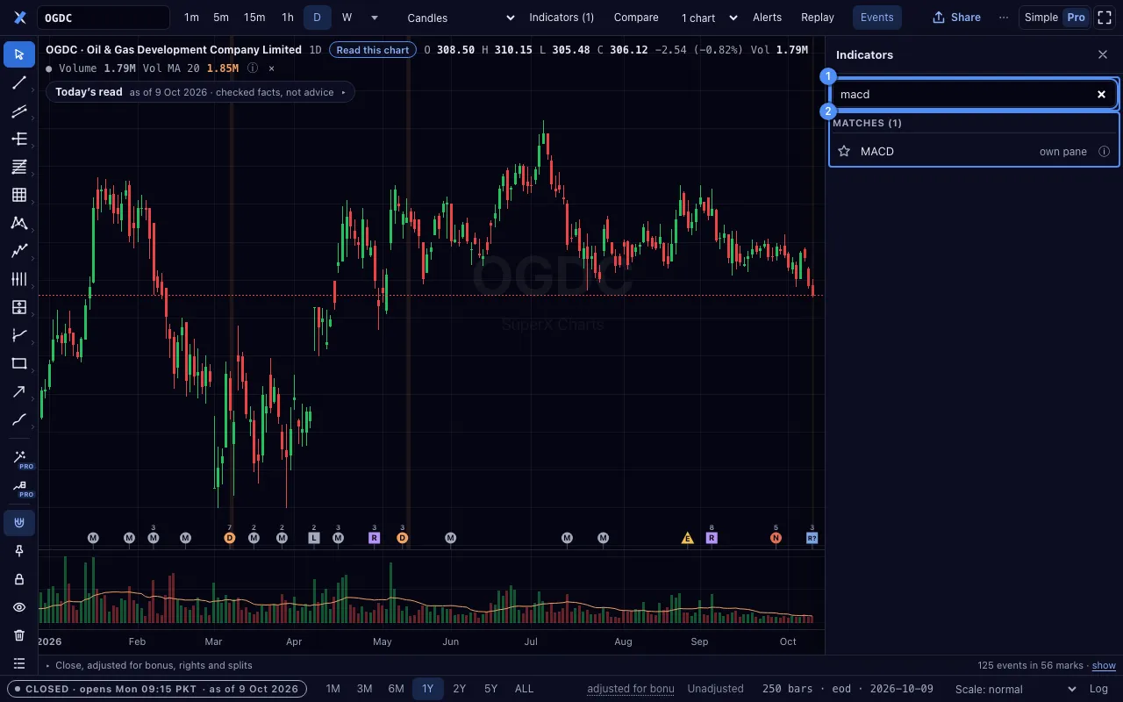
Task: Open the Indicators (1) menu
Action: (561, 18)
